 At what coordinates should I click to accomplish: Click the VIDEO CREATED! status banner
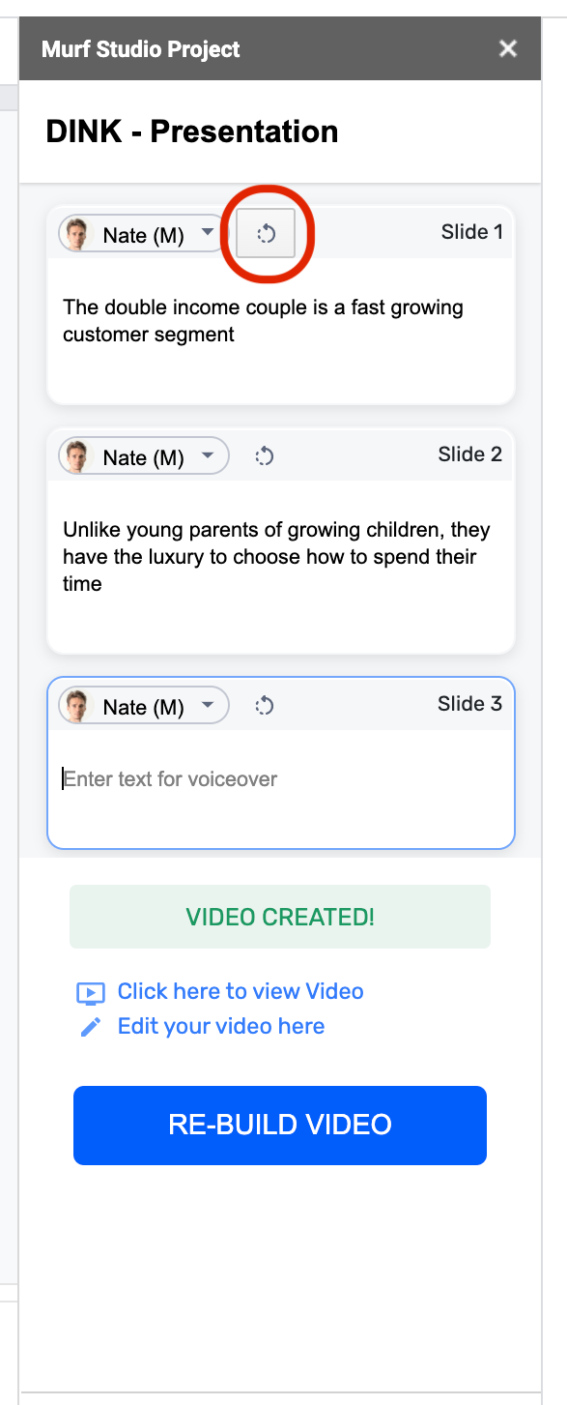click(x=280, y=917)
